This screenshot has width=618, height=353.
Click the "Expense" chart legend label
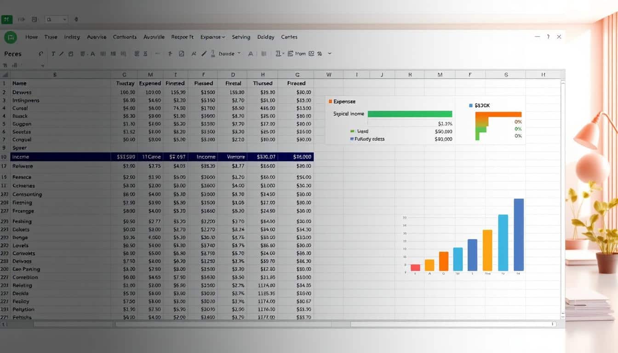(344, 101)
